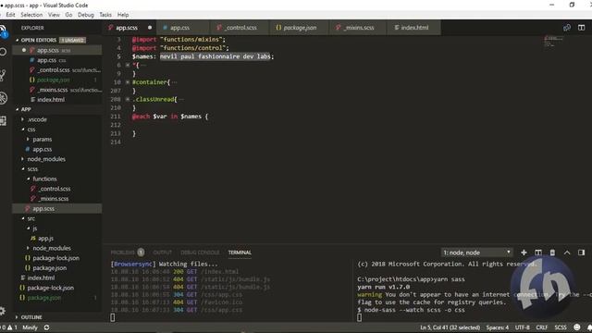Screen dimensions: 592x333
Task: Open the Manage gear in activity bar
Action: pos(3,311)
